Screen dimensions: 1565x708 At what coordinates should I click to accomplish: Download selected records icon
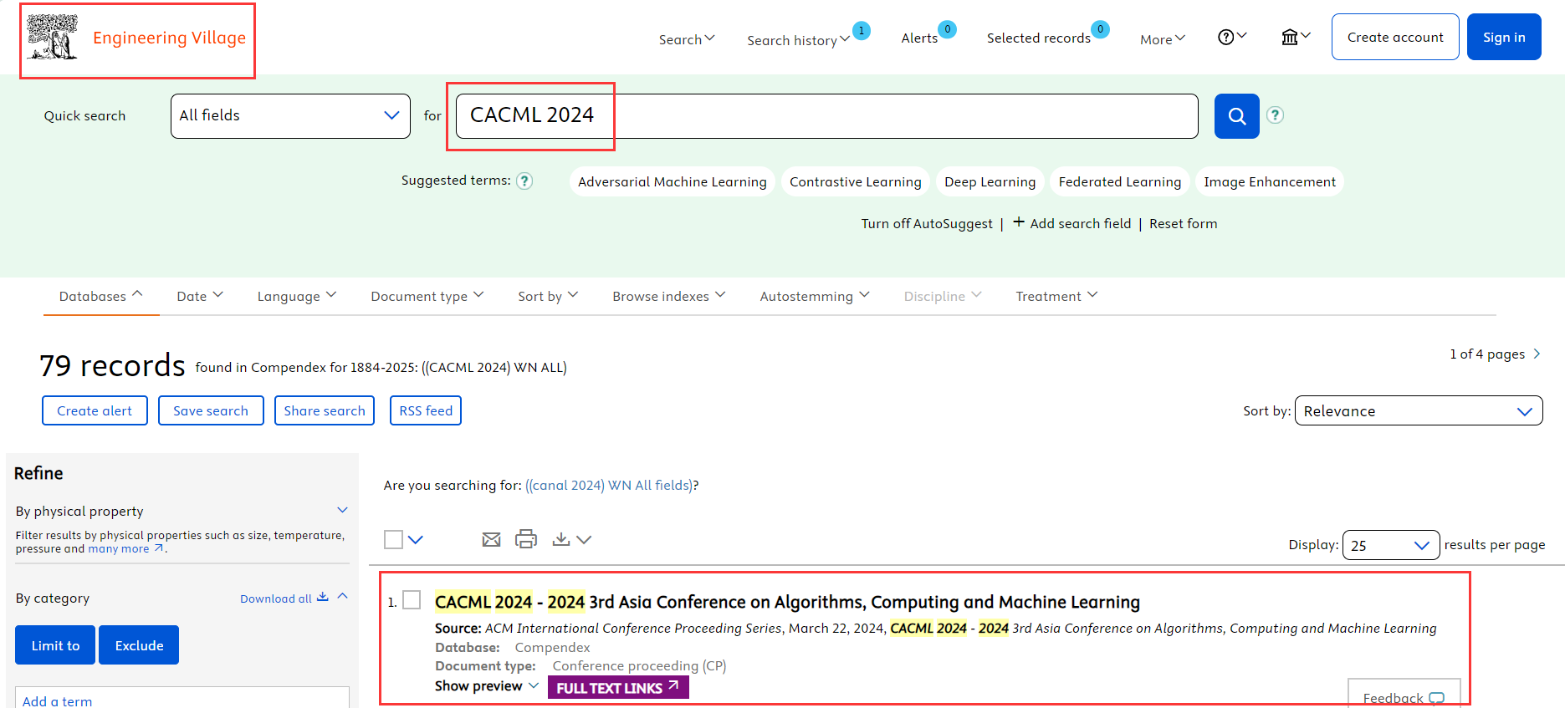[x=561, y=539]
